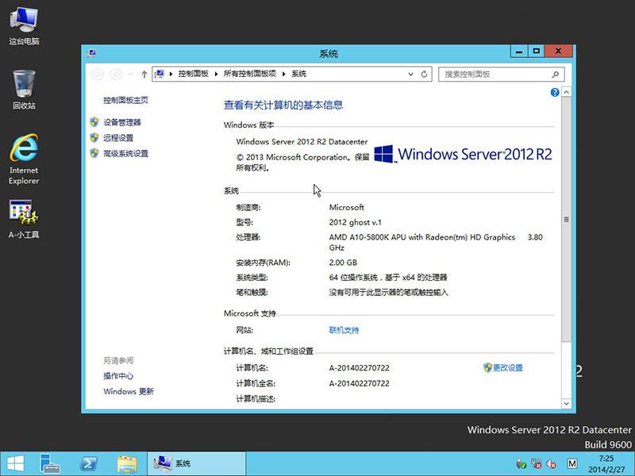The height and width of the screenshot is (476, 635).
Task: Follow the 联机支持 website link
Action: pos(344,330)
